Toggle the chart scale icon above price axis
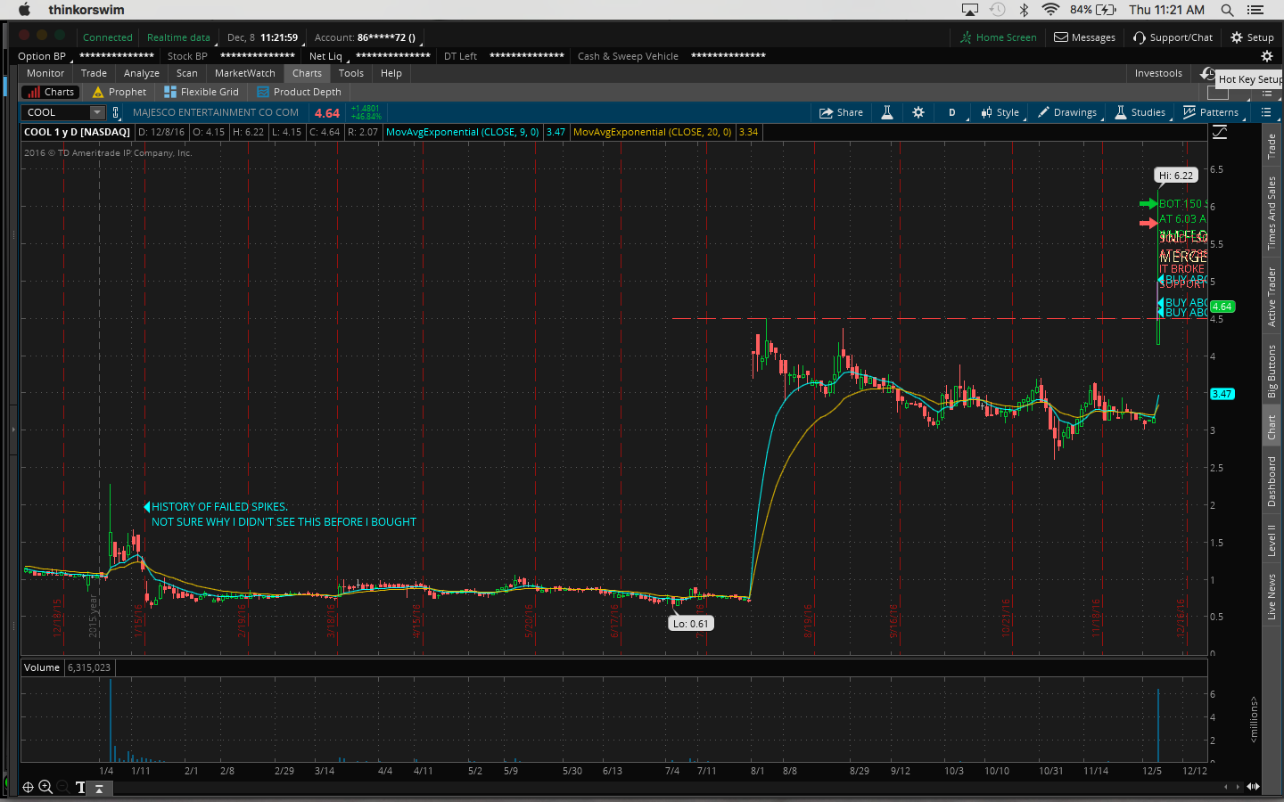Screen dimensions: 1284x802 pyautogui.click(x=1220, y=132)
